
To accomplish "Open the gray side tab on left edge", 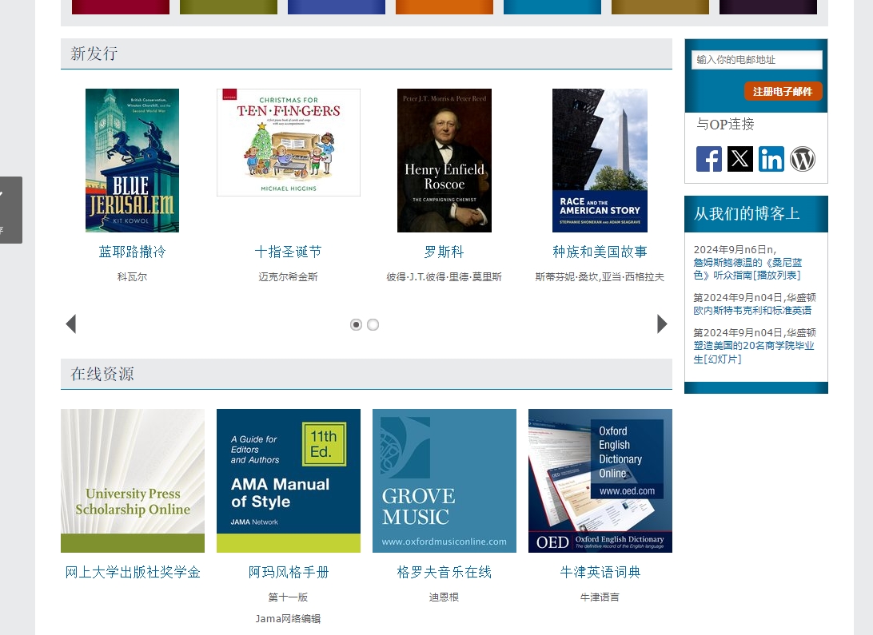I will (11, 209).
